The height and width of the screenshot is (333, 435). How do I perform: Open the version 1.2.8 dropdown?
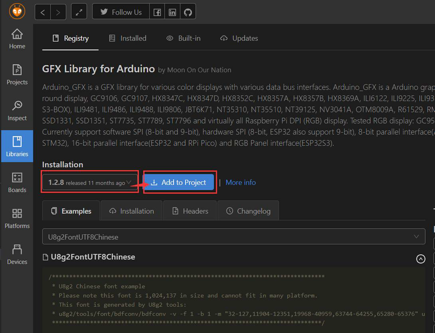[x=90, y=182]
